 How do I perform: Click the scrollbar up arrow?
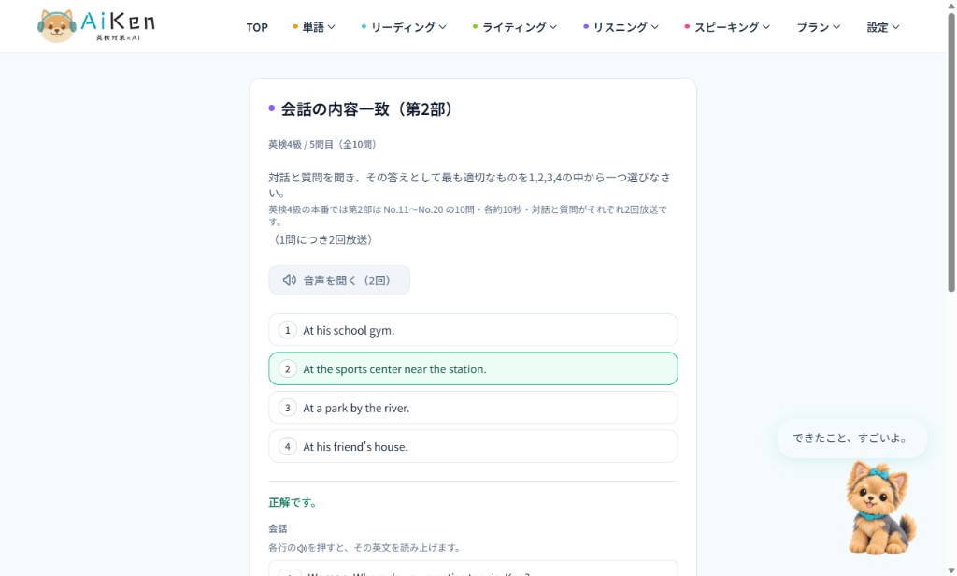point(950,5)
